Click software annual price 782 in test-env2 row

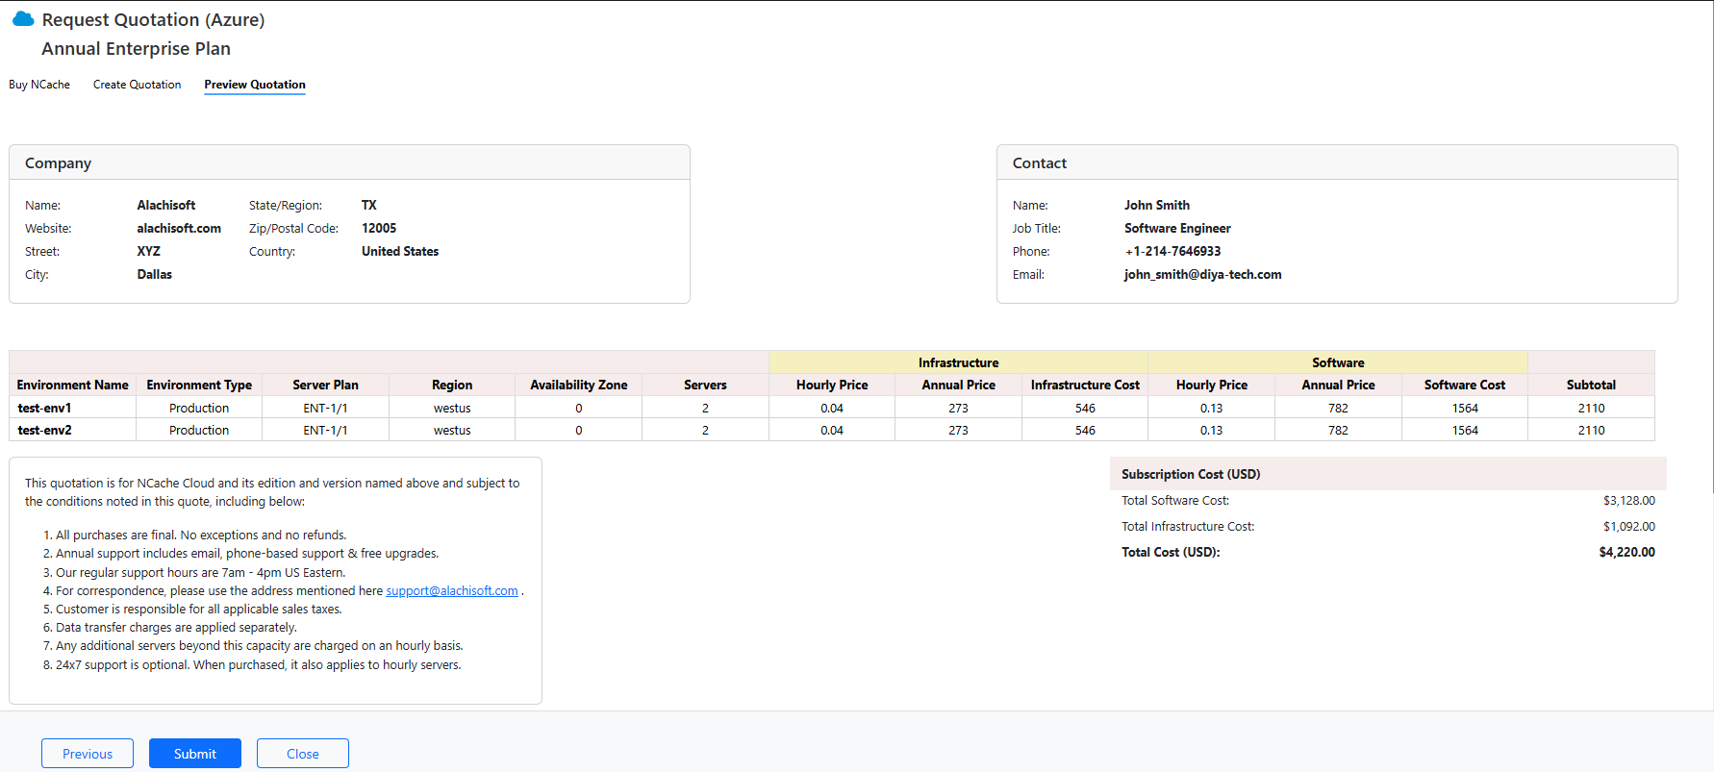[1338, 430]
